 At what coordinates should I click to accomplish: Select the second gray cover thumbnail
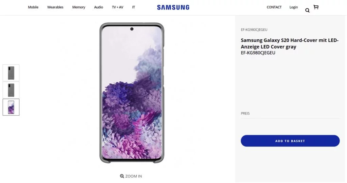[x=11, y=90]
